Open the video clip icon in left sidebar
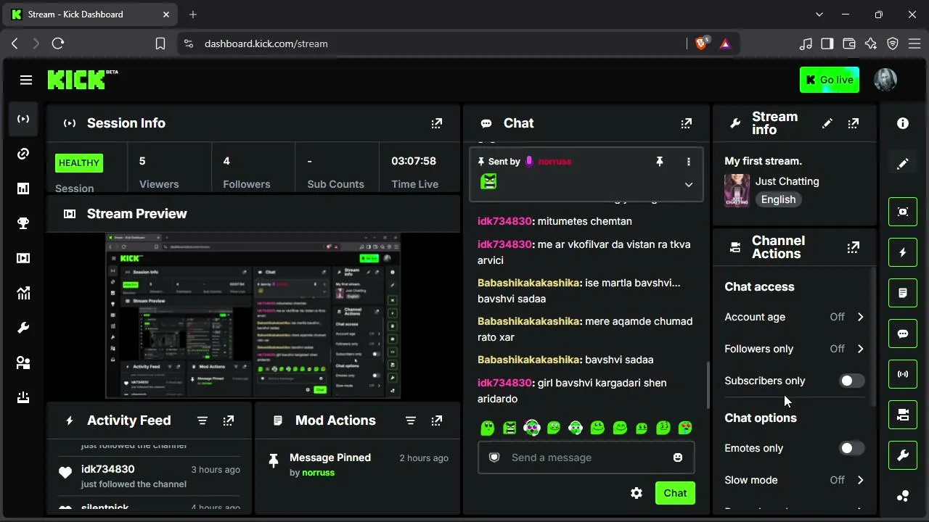The height and width of the screenshot is (522, 929). (23, 258)
